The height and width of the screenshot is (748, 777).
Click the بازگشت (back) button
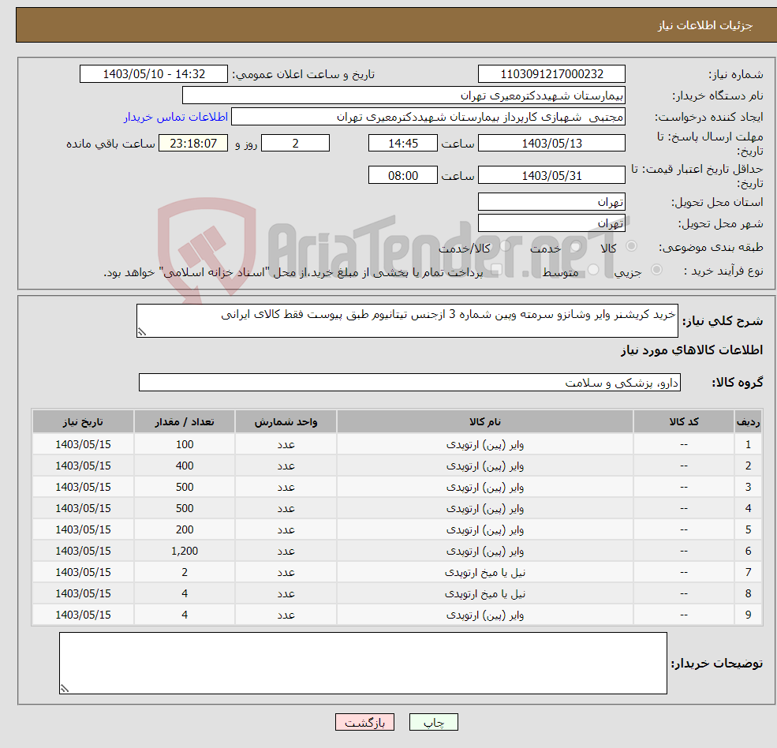[x=364, y=722]
